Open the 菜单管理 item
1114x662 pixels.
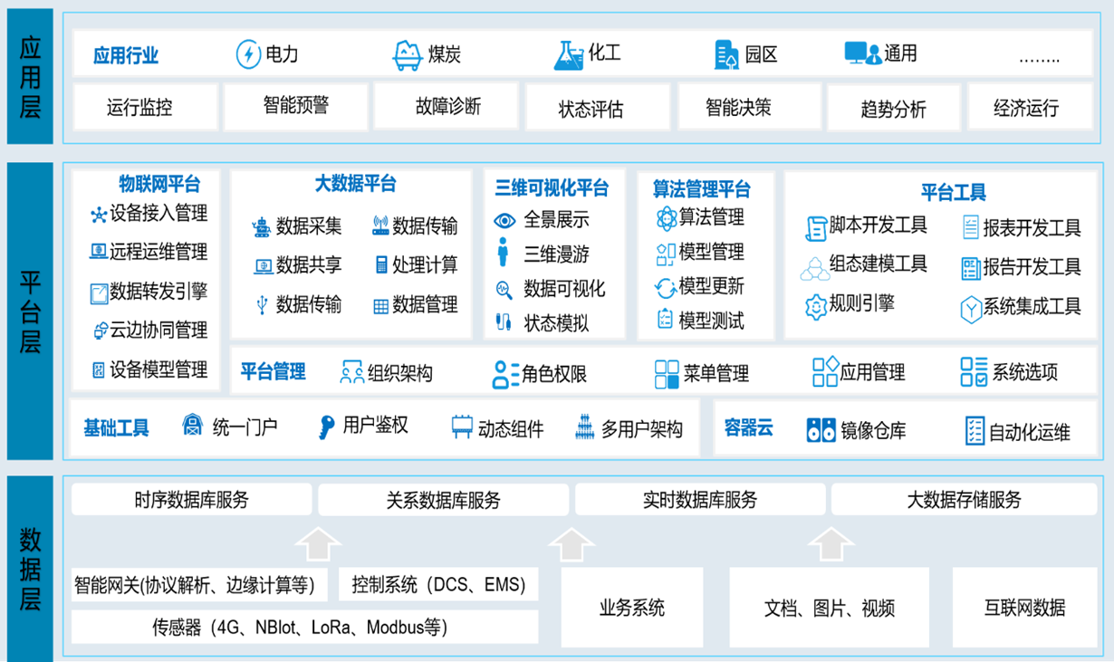(702, 373)
